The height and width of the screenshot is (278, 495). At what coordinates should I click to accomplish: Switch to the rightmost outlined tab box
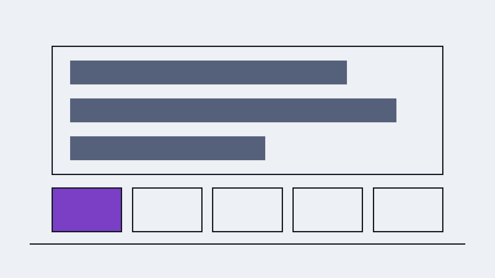[408, 210]
